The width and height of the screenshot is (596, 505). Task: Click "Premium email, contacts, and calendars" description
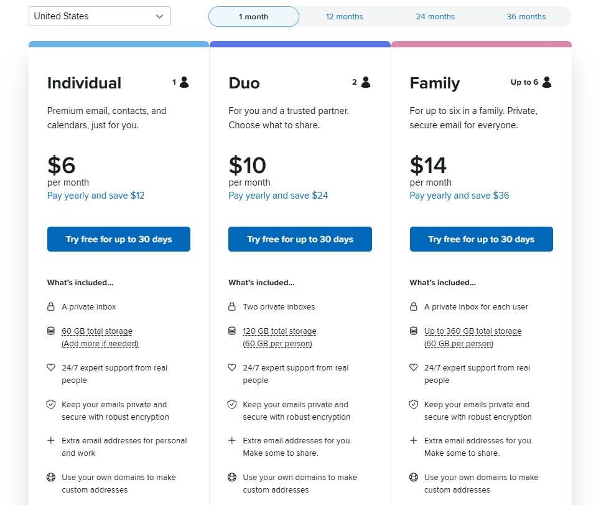[107, 118]
